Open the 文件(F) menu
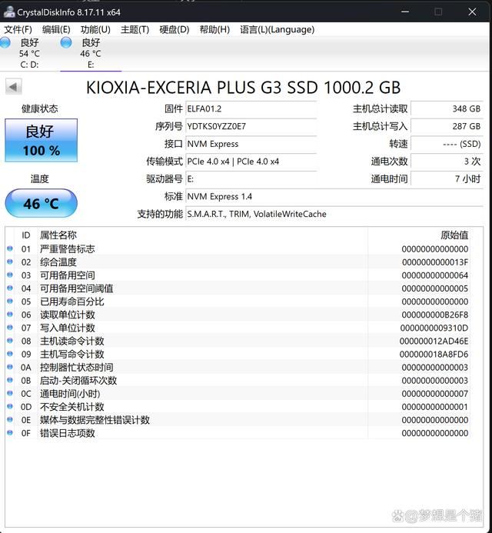Image resolution: width=492 pixels, height=533 pixels. click(18, 29)
